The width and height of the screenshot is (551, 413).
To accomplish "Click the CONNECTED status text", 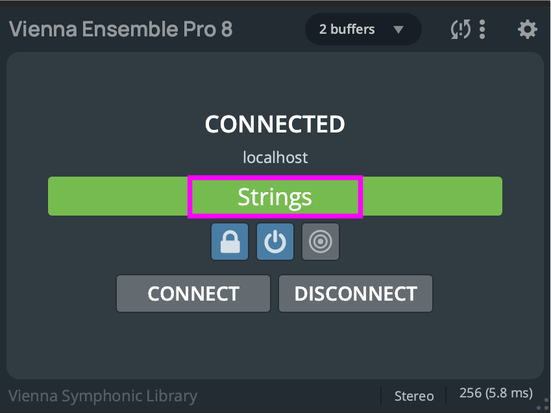I will (x=275, y=124).
